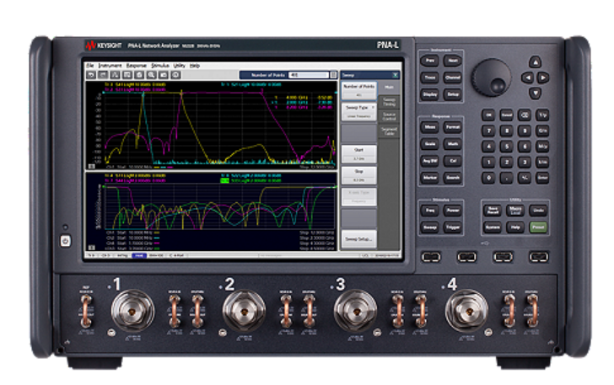Click the magnifier zoom toolbar icon
Viewport: 614px width, 385px height.
coord(151,74)
